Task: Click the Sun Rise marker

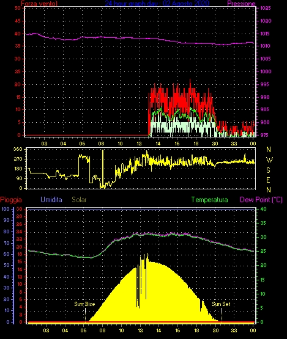Action: [84, 304]
